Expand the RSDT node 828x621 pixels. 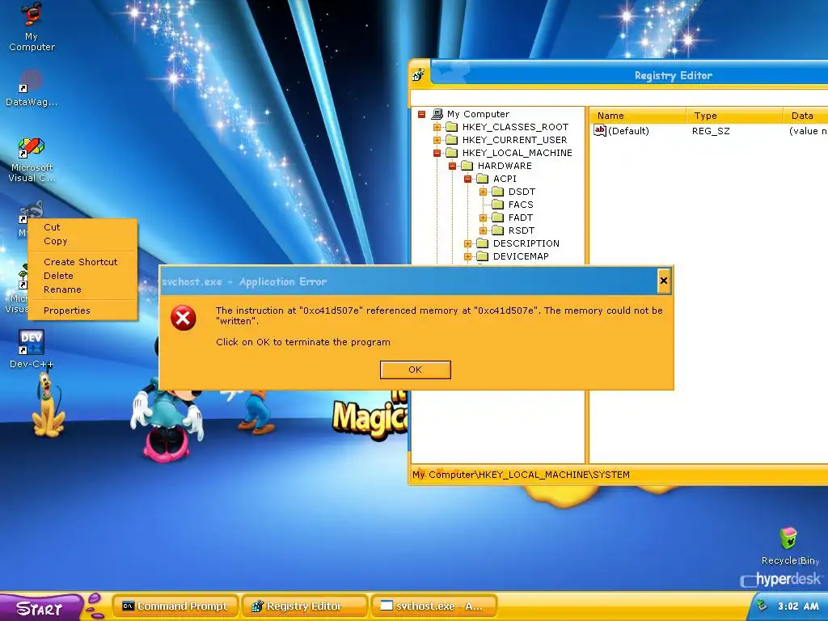coord(483,230)
